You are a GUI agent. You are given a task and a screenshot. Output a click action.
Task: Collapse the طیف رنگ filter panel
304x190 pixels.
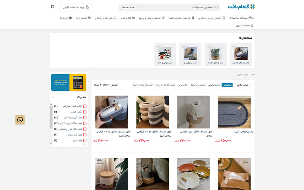tap(53, 97)
